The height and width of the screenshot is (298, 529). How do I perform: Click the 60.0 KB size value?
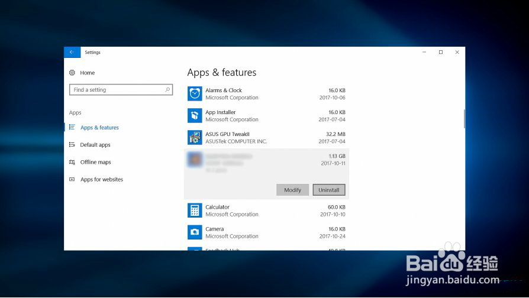click(x=337, y=207)
